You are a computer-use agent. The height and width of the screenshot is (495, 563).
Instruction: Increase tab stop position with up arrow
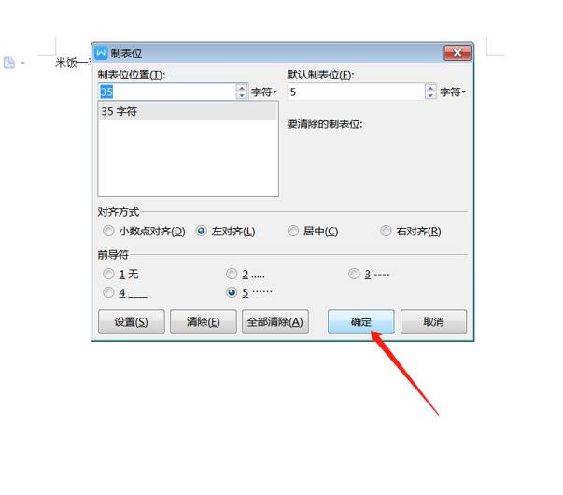[242, 88]
